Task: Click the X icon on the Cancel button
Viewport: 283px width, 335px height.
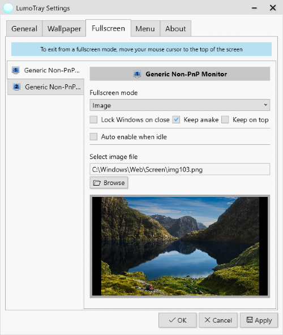Action: point(207,320)
